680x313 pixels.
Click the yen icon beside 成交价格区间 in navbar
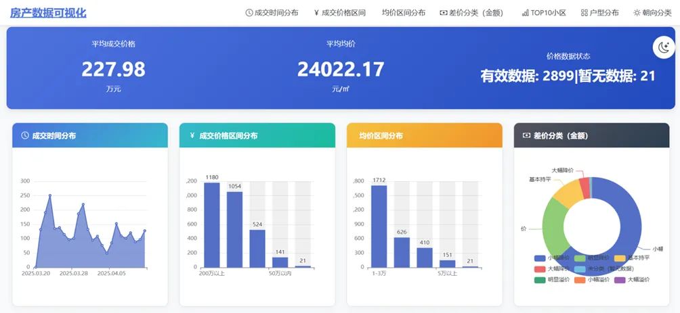(x=316, y=13)
